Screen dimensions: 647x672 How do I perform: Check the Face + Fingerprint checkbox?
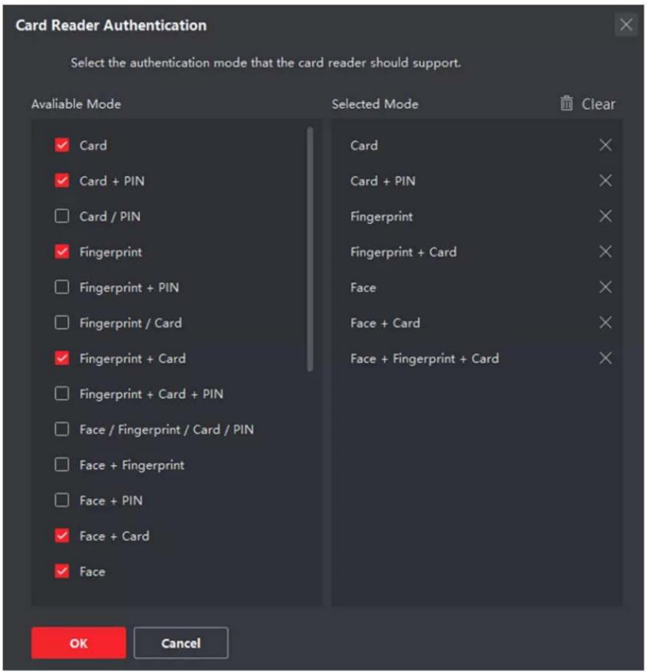pyautogui.click(x=62, y=464)
